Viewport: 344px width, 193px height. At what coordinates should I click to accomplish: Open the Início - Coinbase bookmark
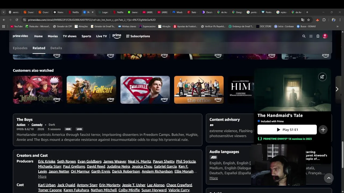[x=284, y=26]
